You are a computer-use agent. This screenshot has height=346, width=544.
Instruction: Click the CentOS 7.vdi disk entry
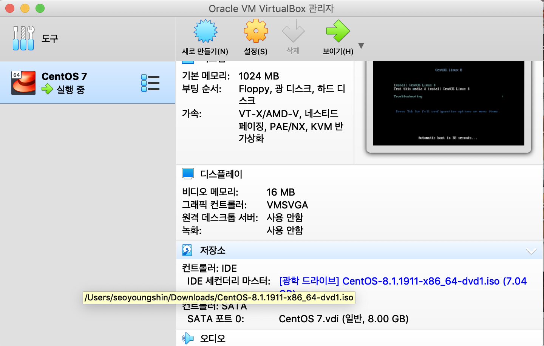pyautogui.click(x=344, y=319)
